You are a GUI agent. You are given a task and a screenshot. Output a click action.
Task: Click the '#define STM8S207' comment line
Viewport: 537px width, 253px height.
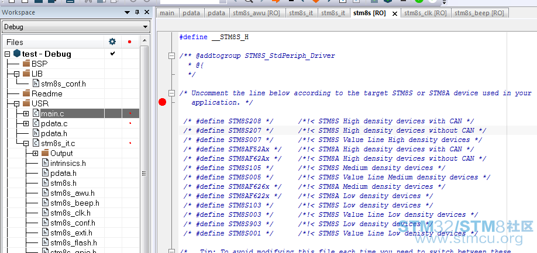click(x=335, y=130)
